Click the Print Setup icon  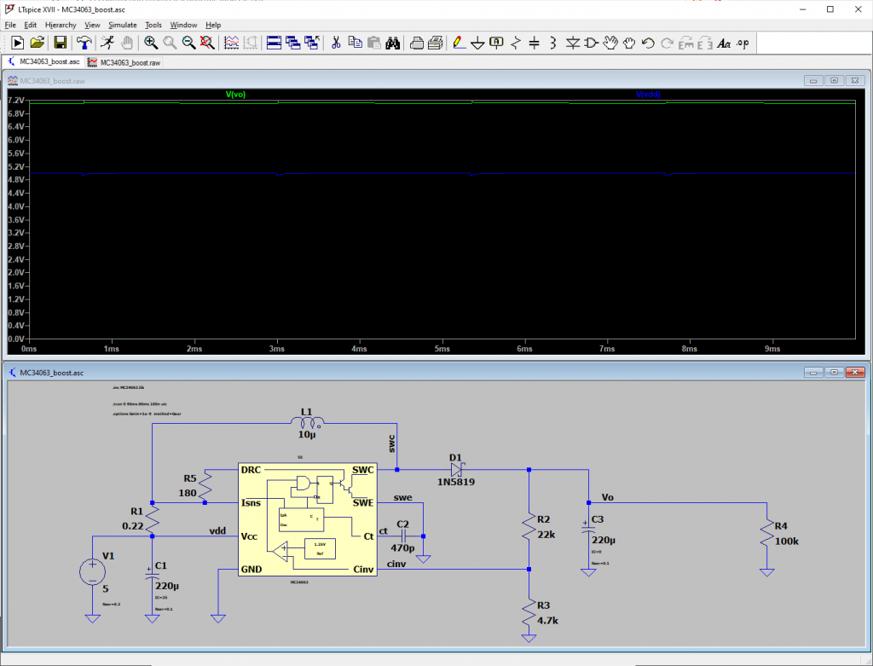coord(436,43)
